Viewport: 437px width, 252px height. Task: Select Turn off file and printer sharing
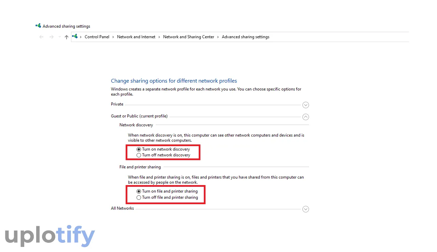pyautogui.click(x=167, y=197)
